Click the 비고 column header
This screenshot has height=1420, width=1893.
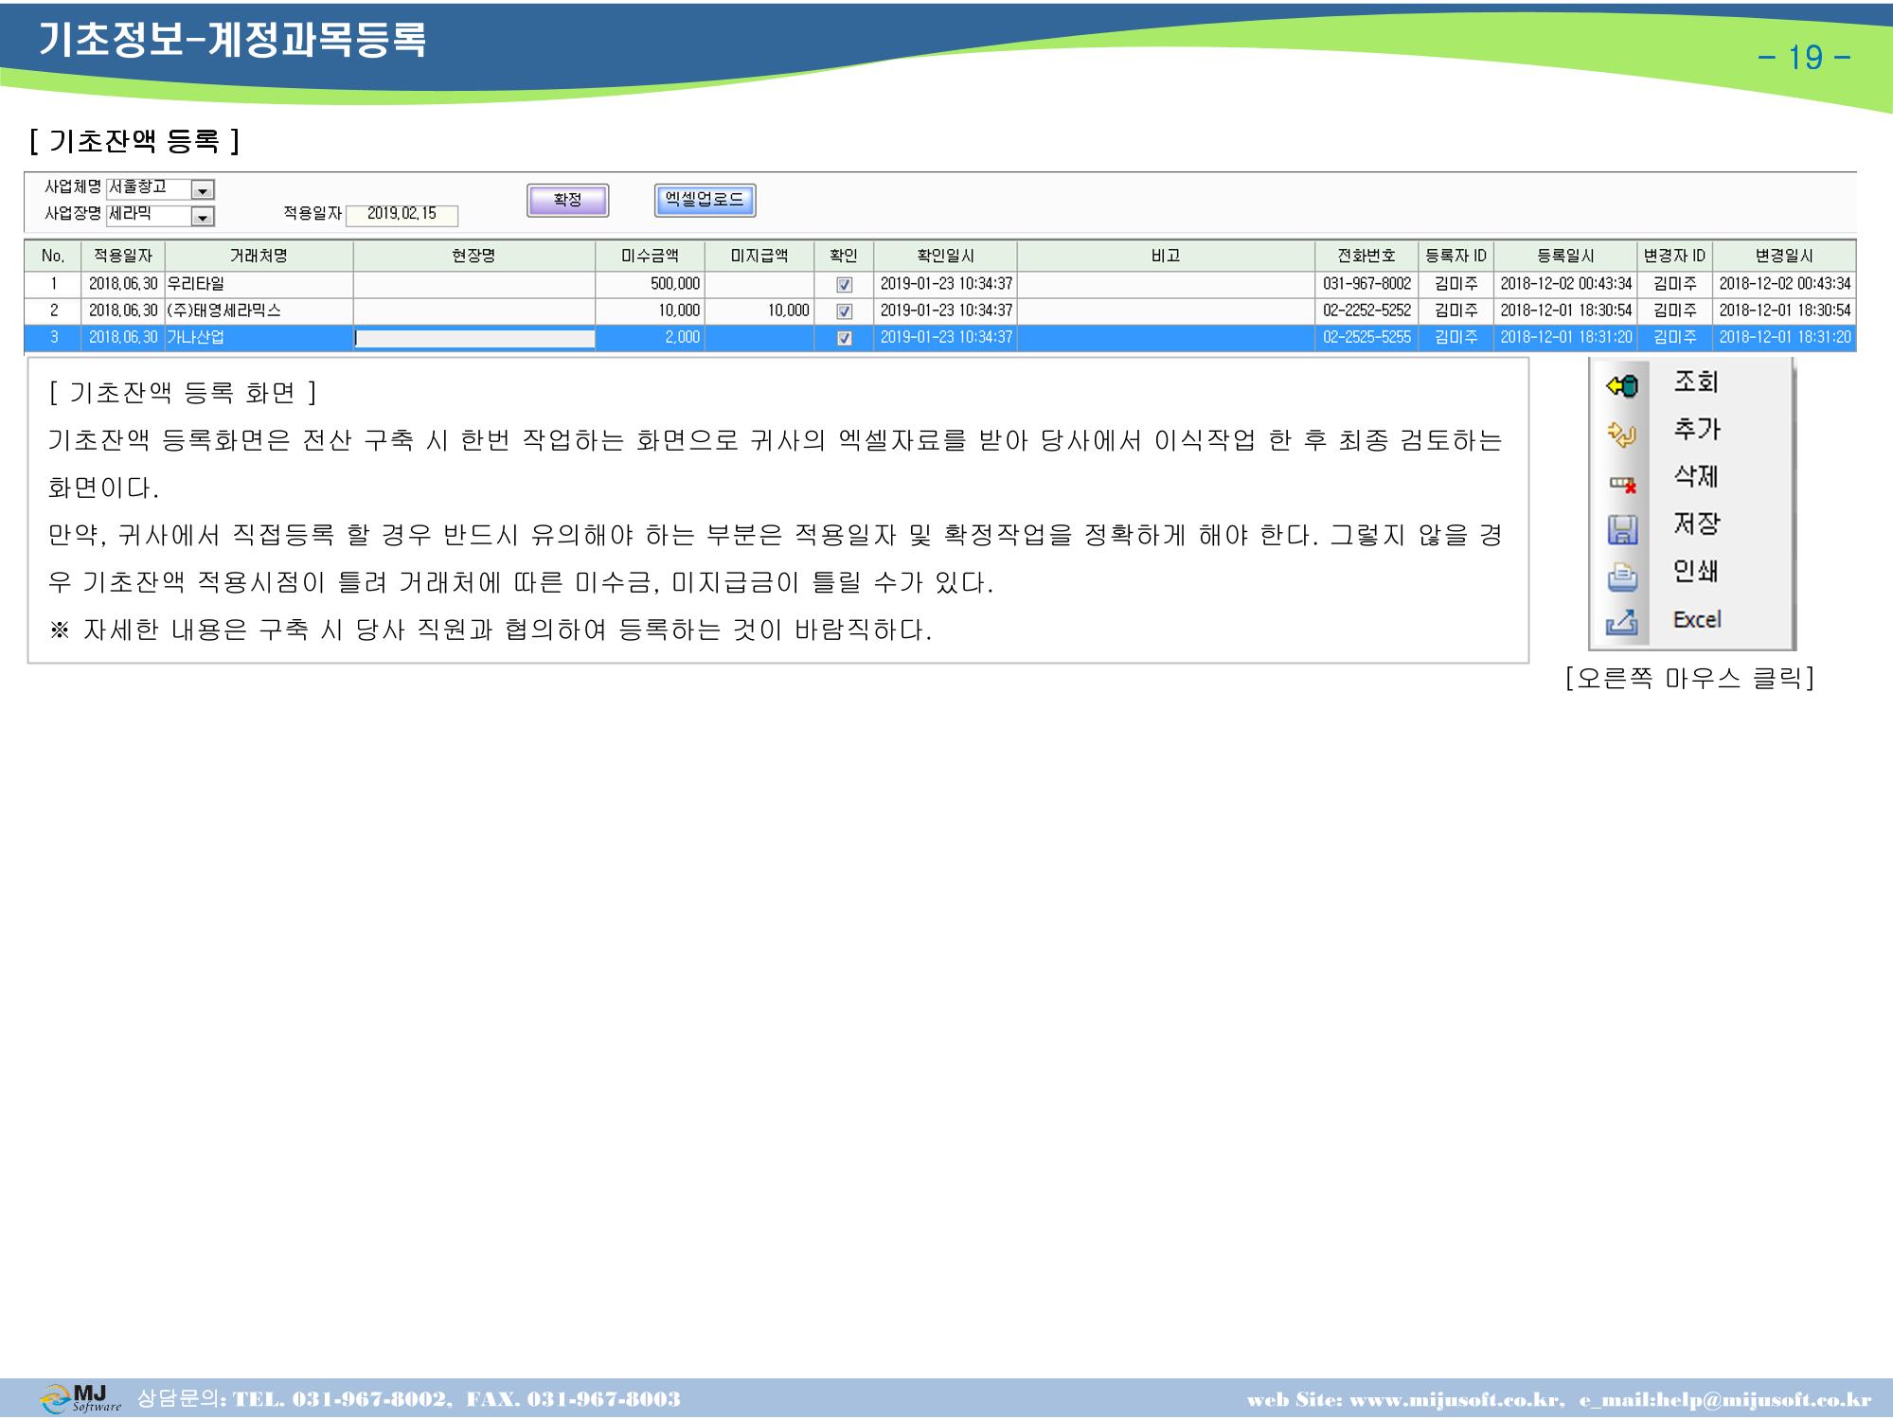[1166, 256]
